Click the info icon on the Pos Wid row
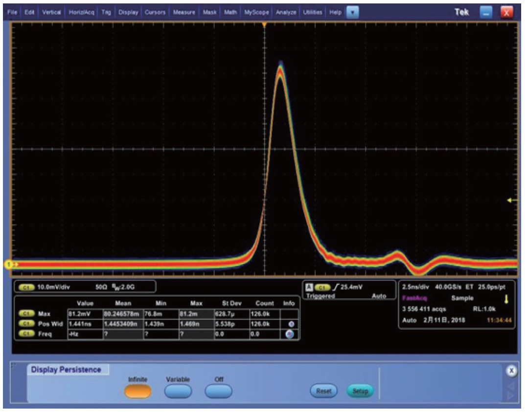This screenshot has height=412, width=528. click(x=289, y=324)
